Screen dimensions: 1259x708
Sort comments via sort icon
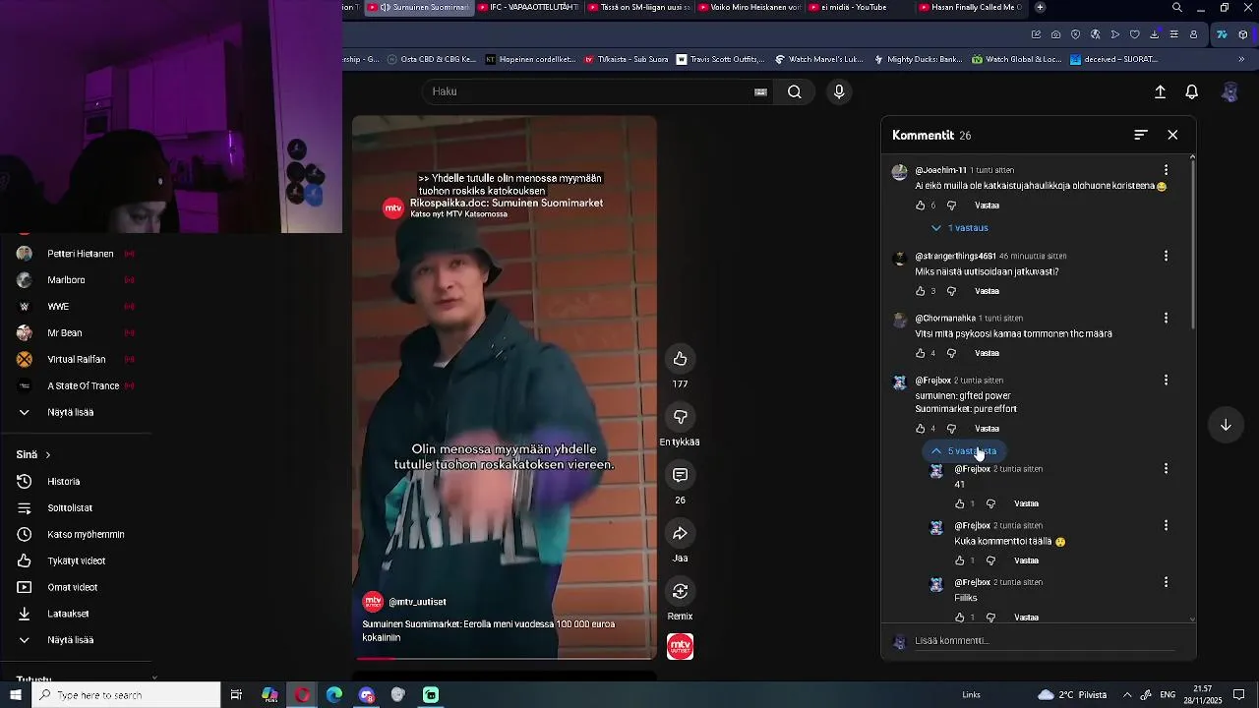[1141, 135]
